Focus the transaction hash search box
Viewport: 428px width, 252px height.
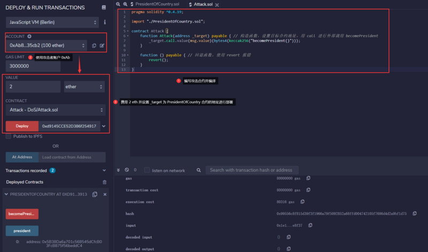[x=252, y=170]
